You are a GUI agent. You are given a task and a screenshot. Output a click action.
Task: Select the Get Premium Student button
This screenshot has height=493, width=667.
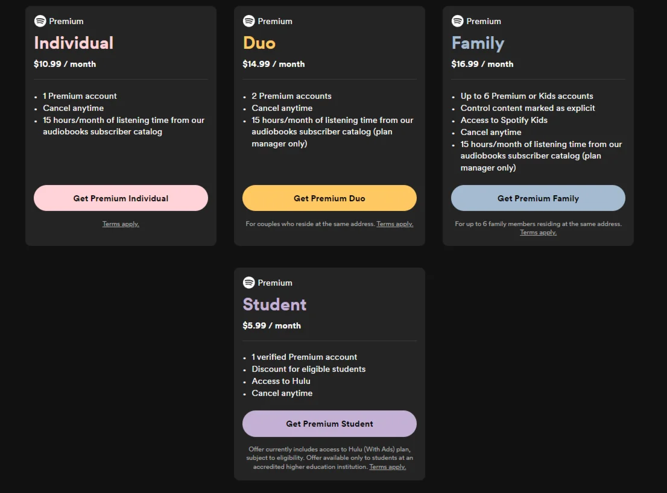[x=329, y=424]
